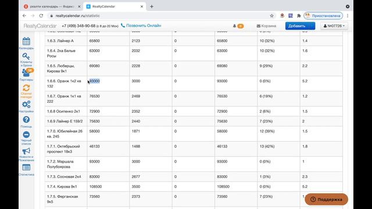This screenshot has width=372, height=209.
Task: Click the row 1.7.3. Сосновая 2к4
Action: (194, 176)
